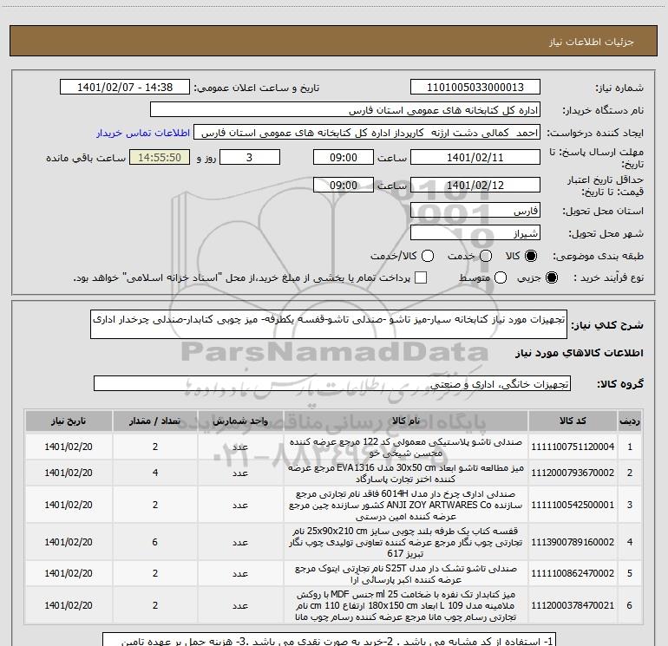Click the اطلاعات کالاهای مورد نیاز heading
Screen dimensions: 668x646
coord(580,353)
